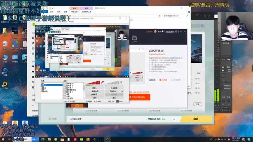Click the orange 工具正在运行 button
The image size is (253, 142).
139,97
